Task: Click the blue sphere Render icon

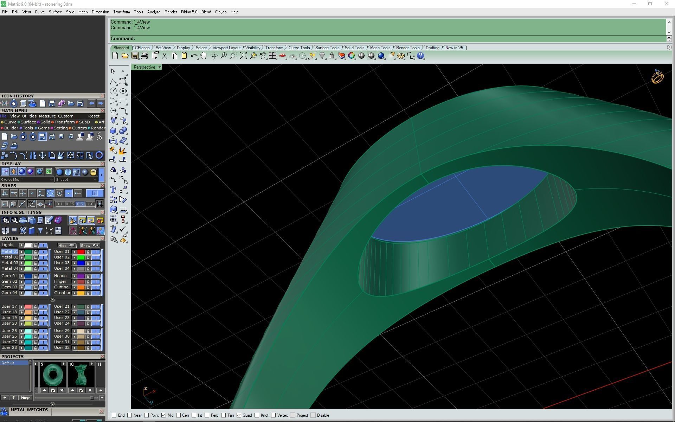Action: pos(381,56)
